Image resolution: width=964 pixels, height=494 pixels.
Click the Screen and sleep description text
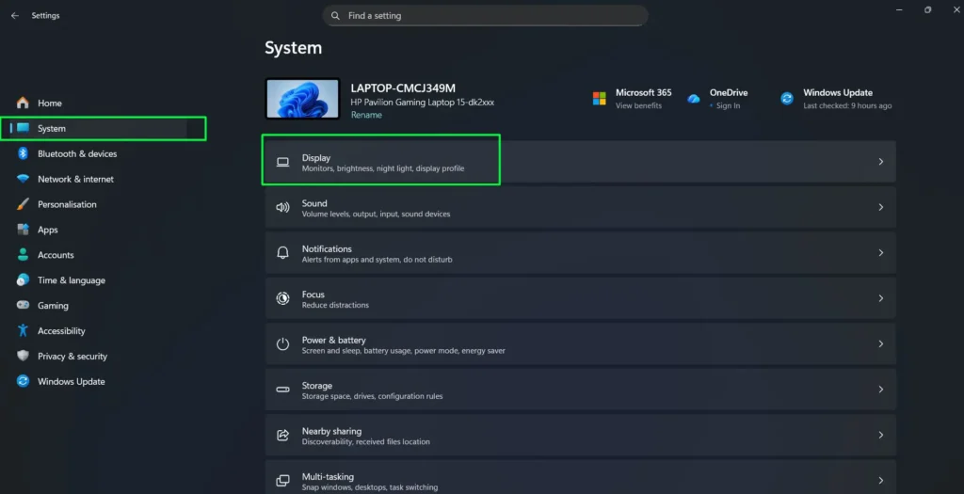pyautogui.click(x=403, y=351)
